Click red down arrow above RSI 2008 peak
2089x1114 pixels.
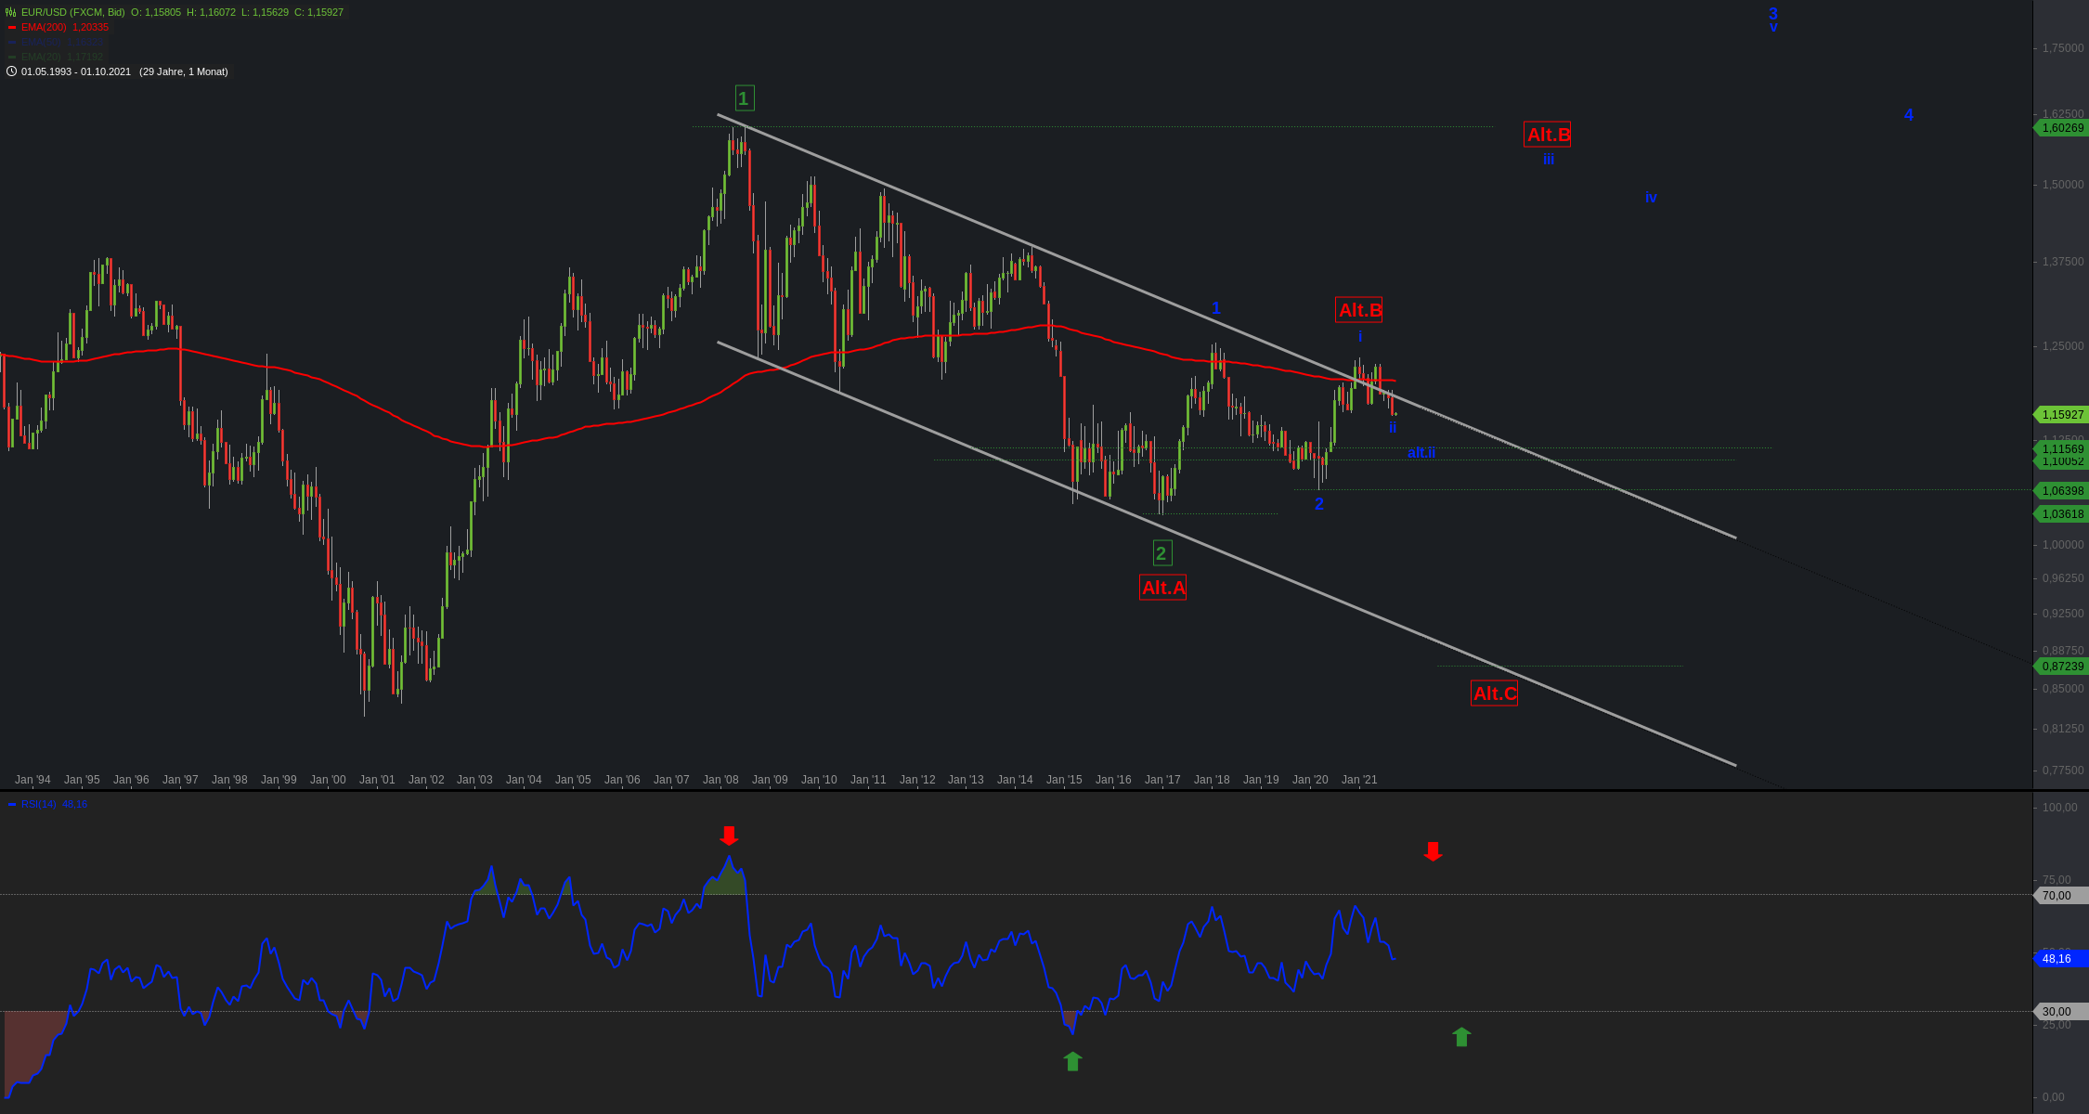(x=729, y=835)
